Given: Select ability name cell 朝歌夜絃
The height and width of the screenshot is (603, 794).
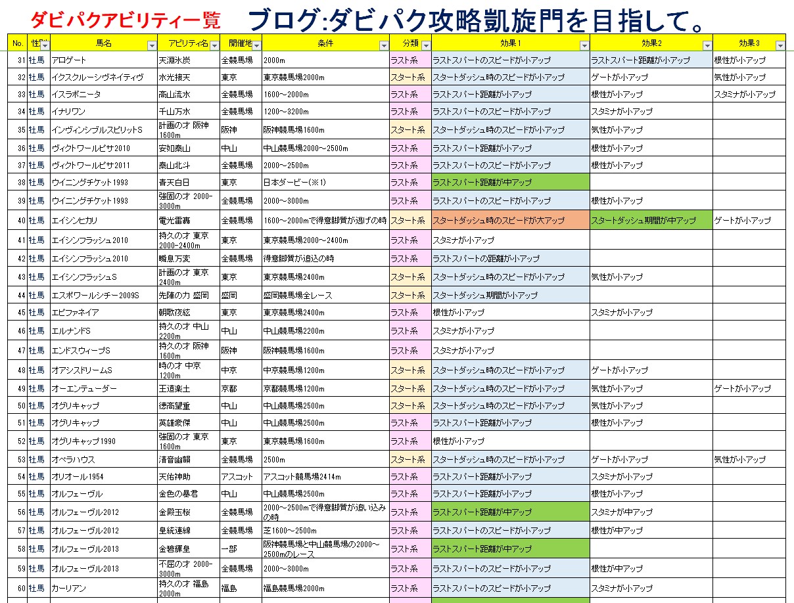Looking at the screenshot, I should tap(189, 312).
